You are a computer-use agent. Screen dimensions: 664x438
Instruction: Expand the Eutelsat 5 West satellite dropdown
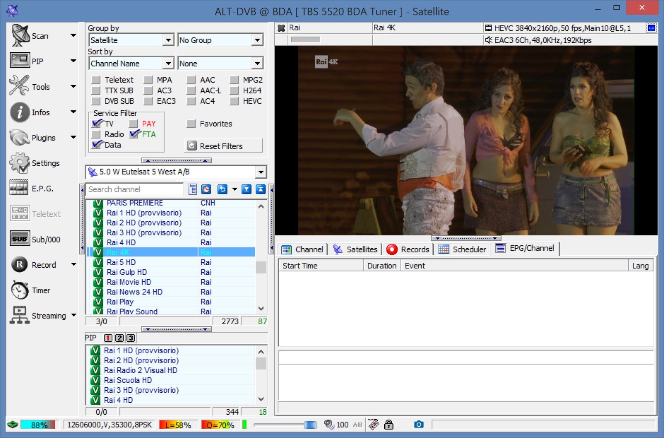coord(261,172)
